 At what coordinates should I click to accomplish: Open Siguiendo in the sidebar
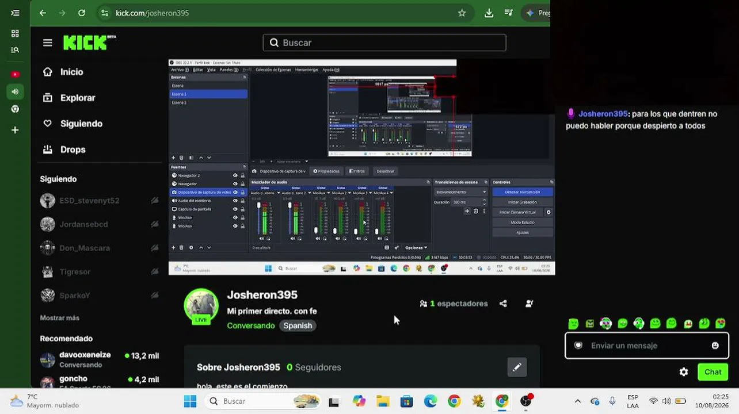(73, 124)
